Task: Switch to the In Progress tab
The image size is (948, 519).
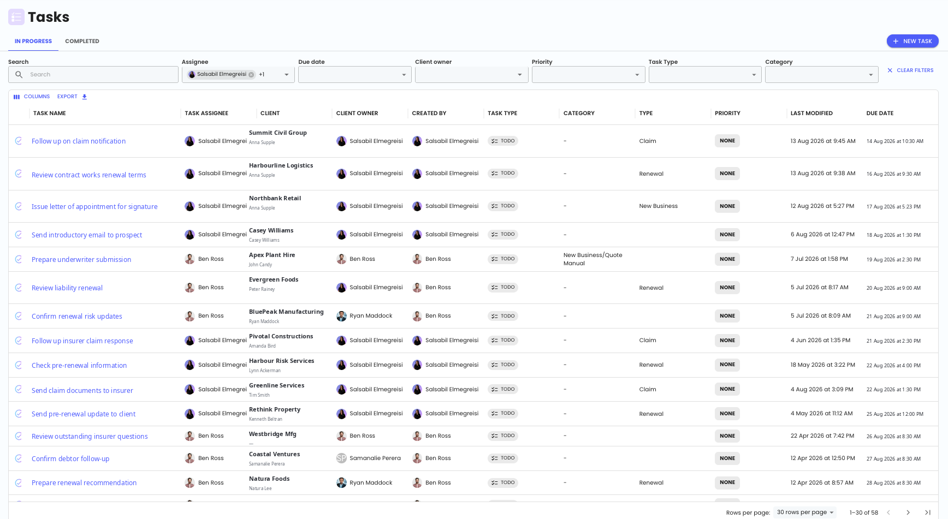Action: click(33, 41)
